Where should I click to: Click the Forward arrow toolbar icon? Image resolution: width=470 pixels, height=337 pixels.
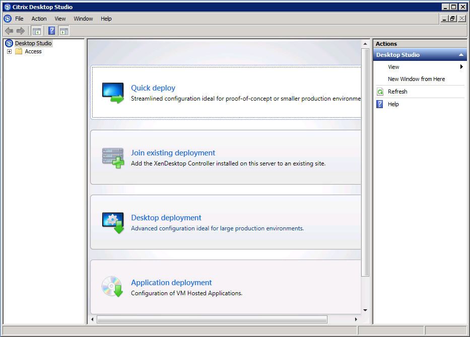[x=20, y=31]
